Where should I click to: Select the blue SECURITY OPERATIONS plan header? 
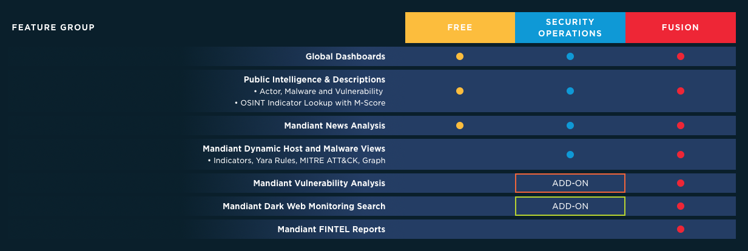(570, 27)
